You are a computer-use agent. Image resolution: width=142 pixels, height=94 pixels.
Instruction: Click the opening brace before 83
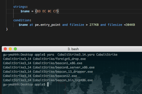[x=36, y=11]
